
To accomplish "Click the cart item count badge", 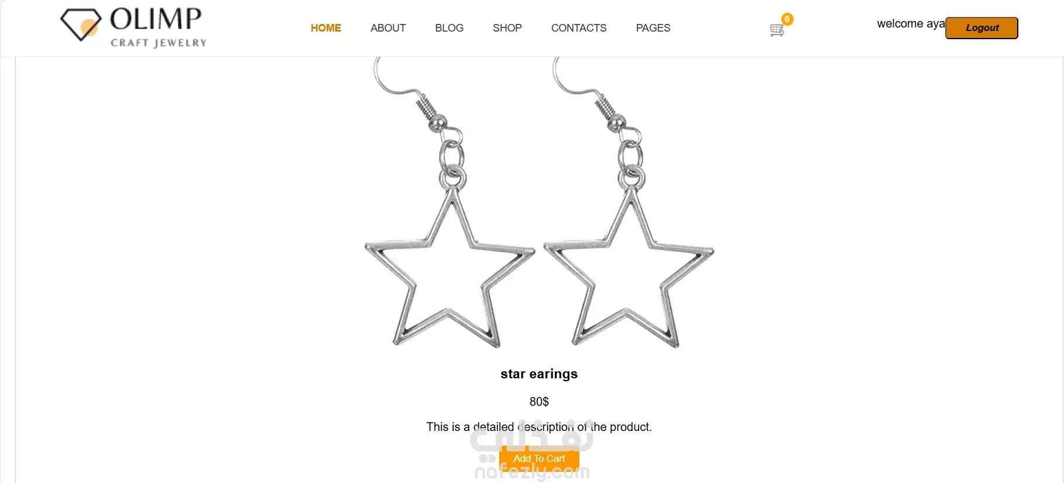I will point(787,19).
